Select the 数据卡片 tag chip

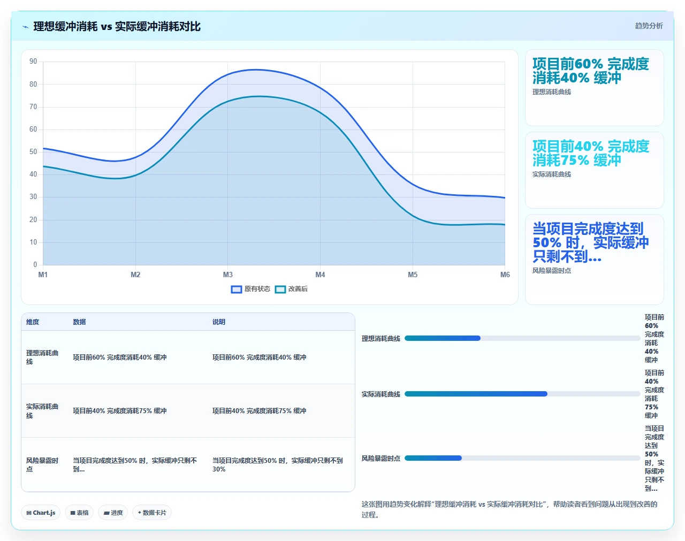point(152,513)
